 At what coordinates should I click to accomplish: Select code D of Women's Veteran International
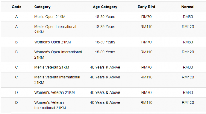point(16,102)
